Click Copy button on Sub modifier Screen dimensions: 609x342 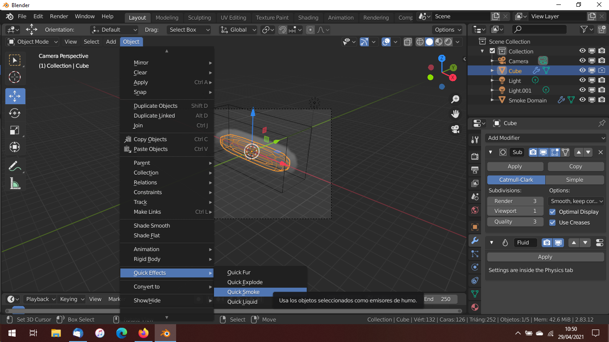pyautogui.click(x=576, y=167)
